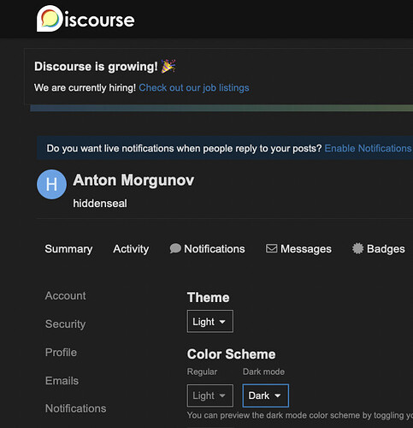Select Account in the preferences sidebar

click(65, 295)
